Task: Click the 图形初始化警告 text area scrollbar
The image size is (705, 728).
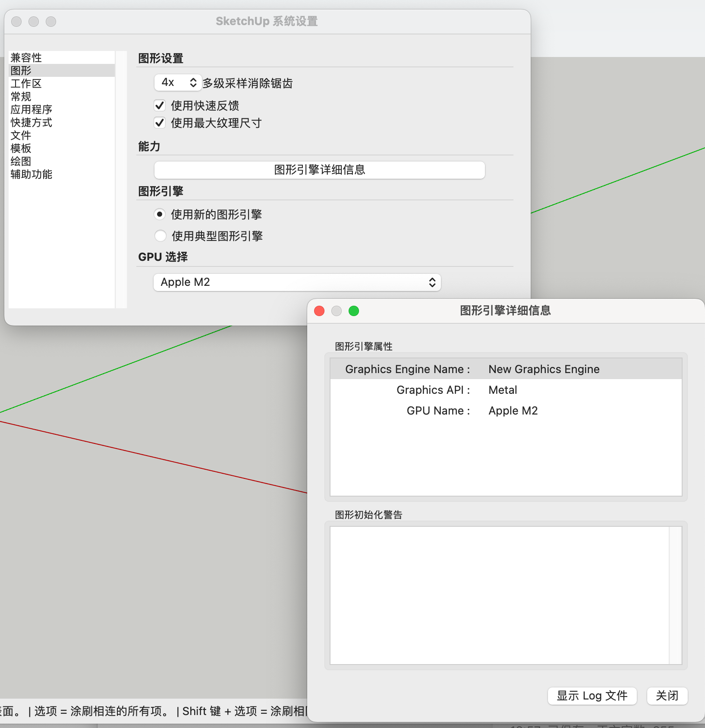Action: pos(675,595)
